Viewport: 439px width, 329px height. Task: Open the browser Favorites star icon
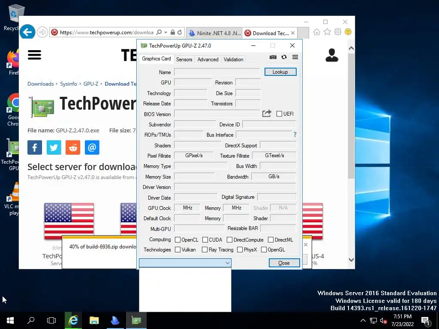[x=327, y=32]
